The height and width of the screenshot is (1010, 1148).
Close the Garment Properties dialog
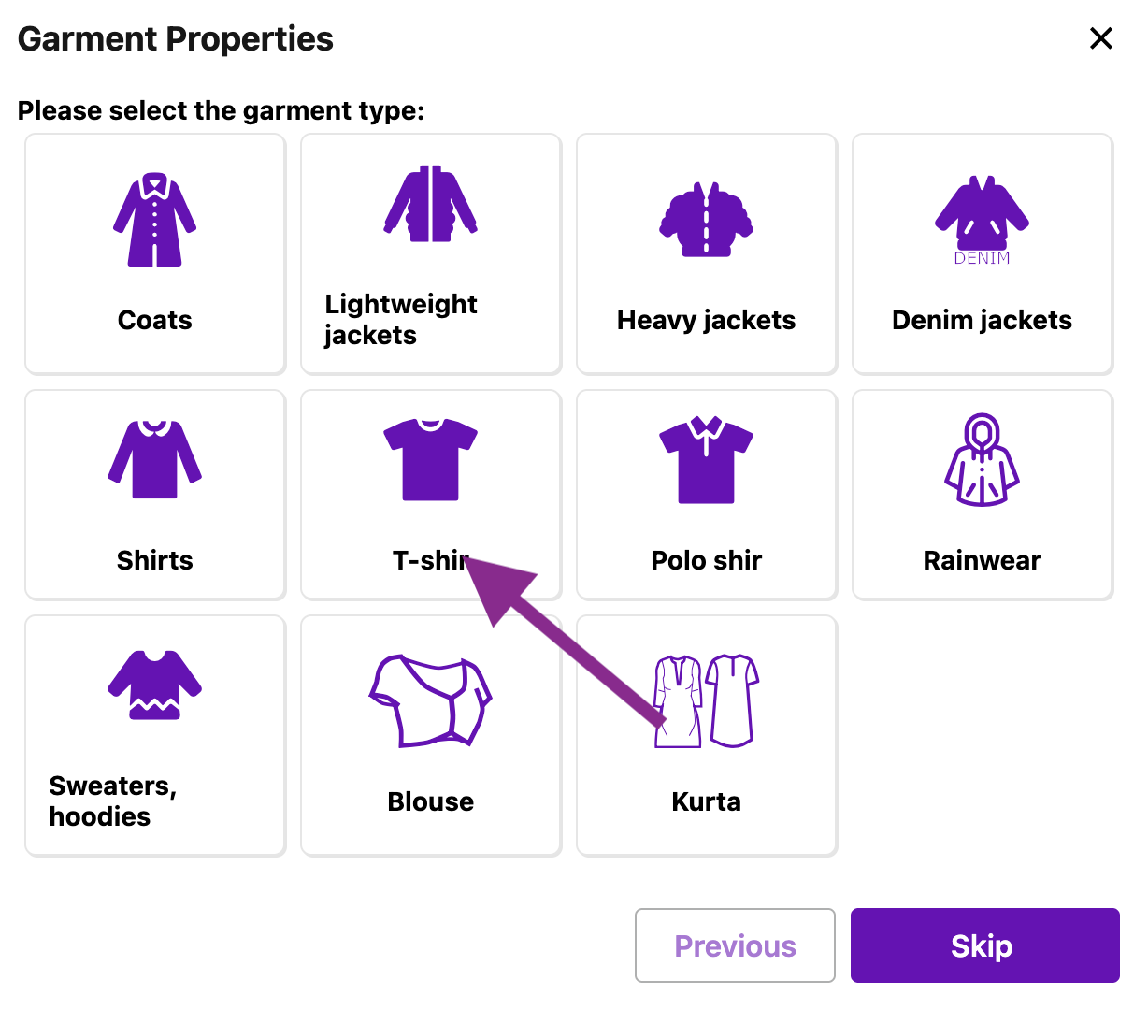pos(1101,38)
